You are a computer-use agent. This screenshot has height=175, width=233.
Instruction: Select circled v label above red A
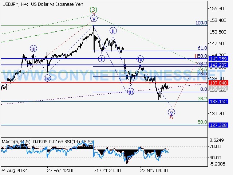[x=171, y=112]
